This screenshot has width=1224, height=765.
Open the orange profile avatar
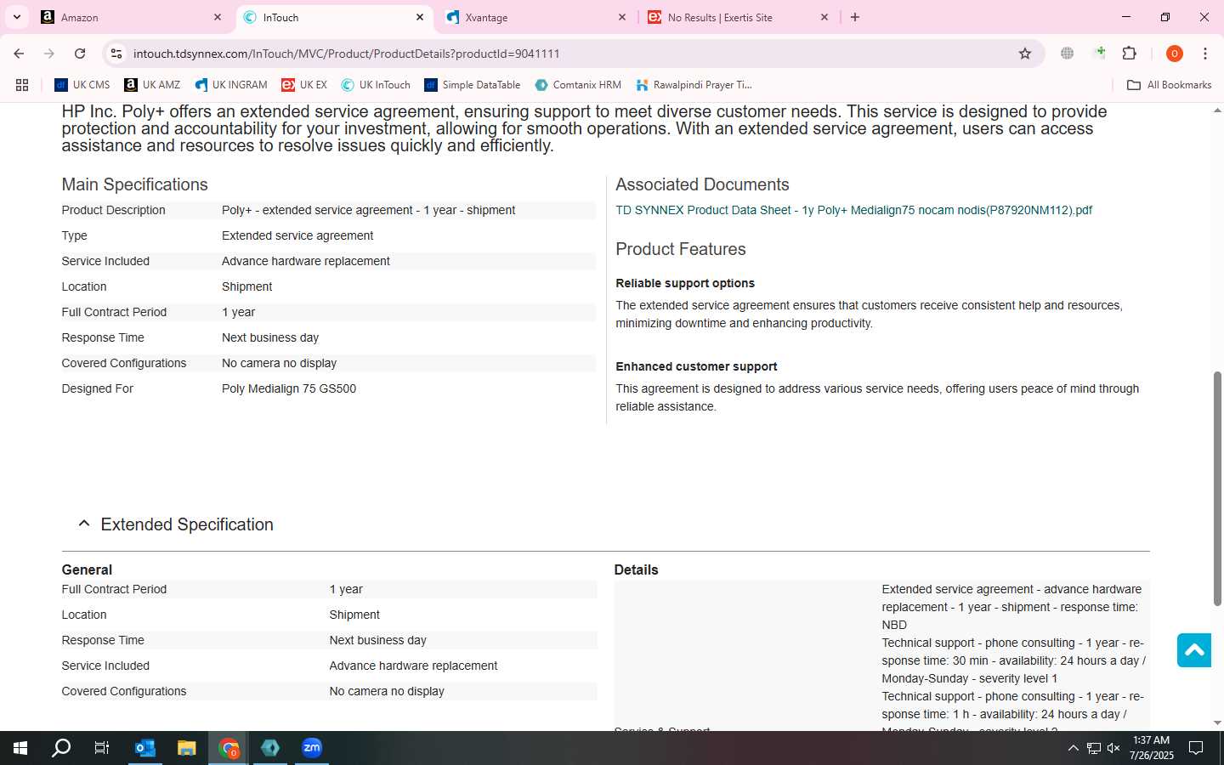point(1175,54)
